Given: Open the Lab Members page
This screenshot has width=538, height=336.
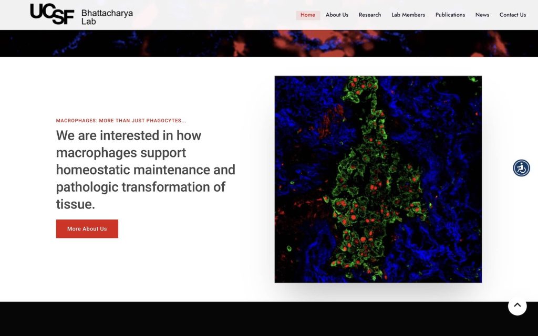Looking at the screenshot, I should point(408,15).
